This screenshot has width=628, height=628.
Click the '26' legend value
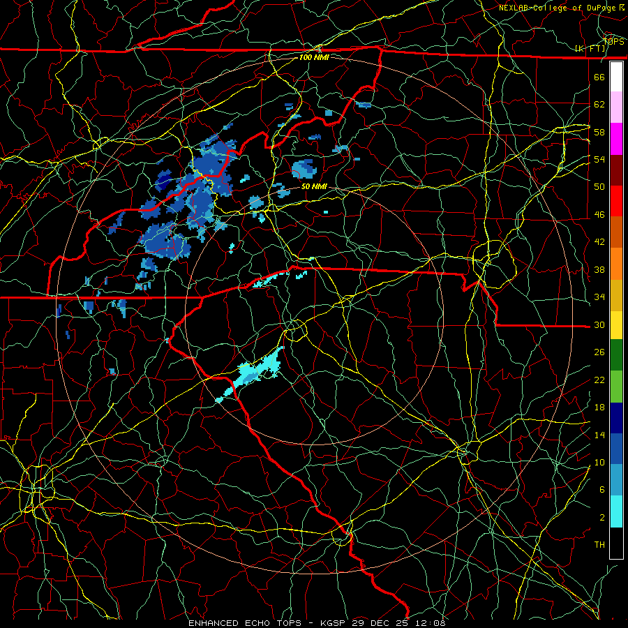pyautogui.click(x=599, y=352)
